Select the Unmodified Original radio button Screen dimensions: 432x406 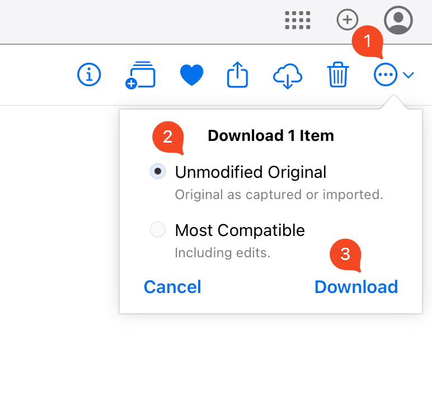click(158, 172)
